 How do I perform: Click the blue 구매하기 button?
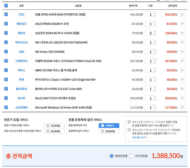[x=109, y=125]
